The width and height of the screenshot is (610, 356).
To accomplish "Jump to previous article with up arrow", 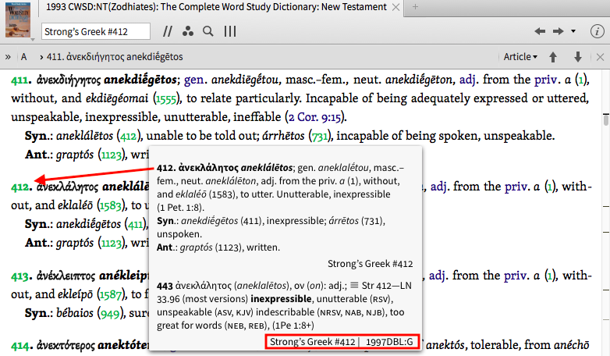I will (x=554, y=57).
